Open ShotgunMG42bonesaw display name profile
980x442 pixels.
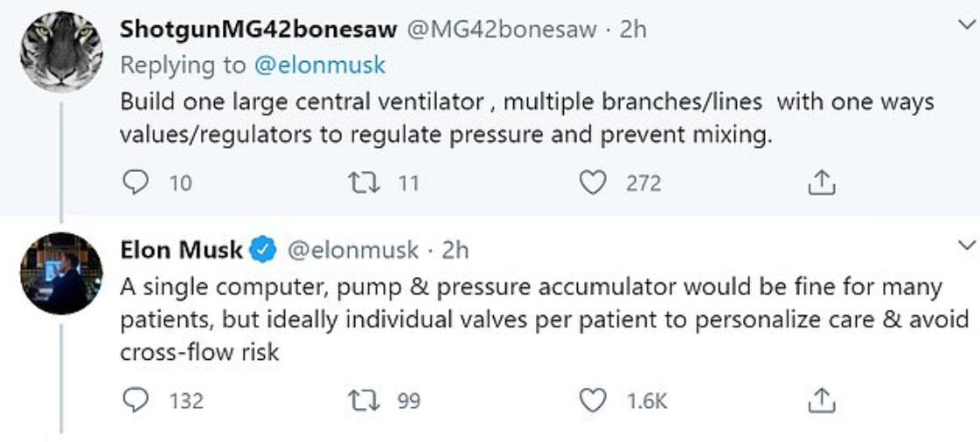click(x=258, y=30)
